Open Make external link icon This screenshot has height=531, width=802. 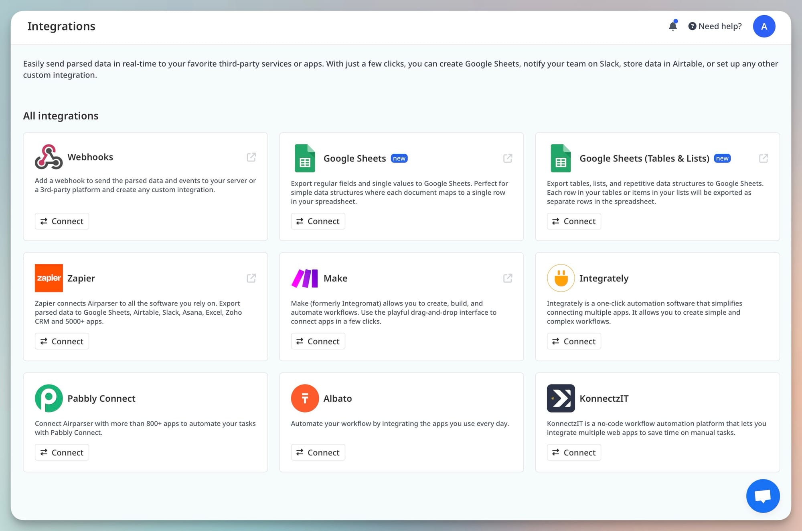[507, 278]
